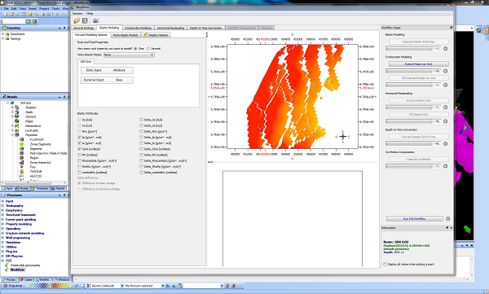Open Help menu in Workflow window
The image size is (489, 294).
90,14
